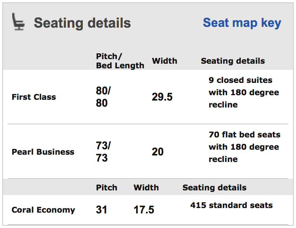
Task: Select the Coral Economy row label
Action: [x=43, y=210]
